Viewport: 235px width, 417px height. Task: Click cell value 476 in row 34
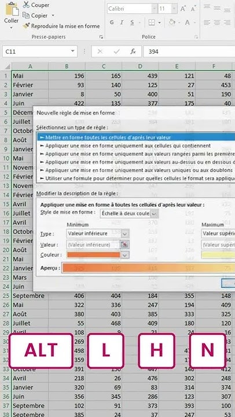coord(140,378)
